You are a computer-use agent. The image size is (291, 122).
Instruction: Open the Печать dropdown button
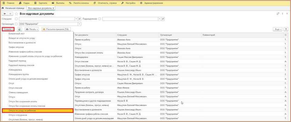pos(32,29)
